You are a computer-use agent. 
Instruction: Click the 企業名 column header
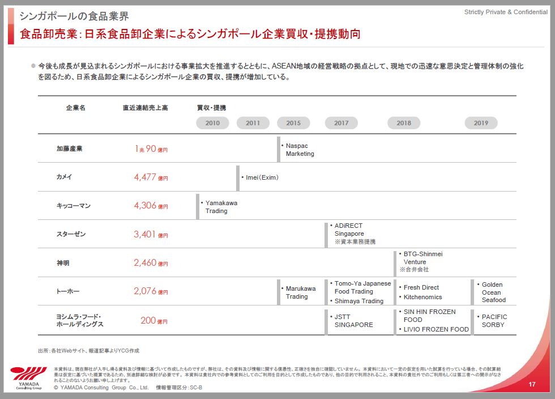click(x=75, y=108)
